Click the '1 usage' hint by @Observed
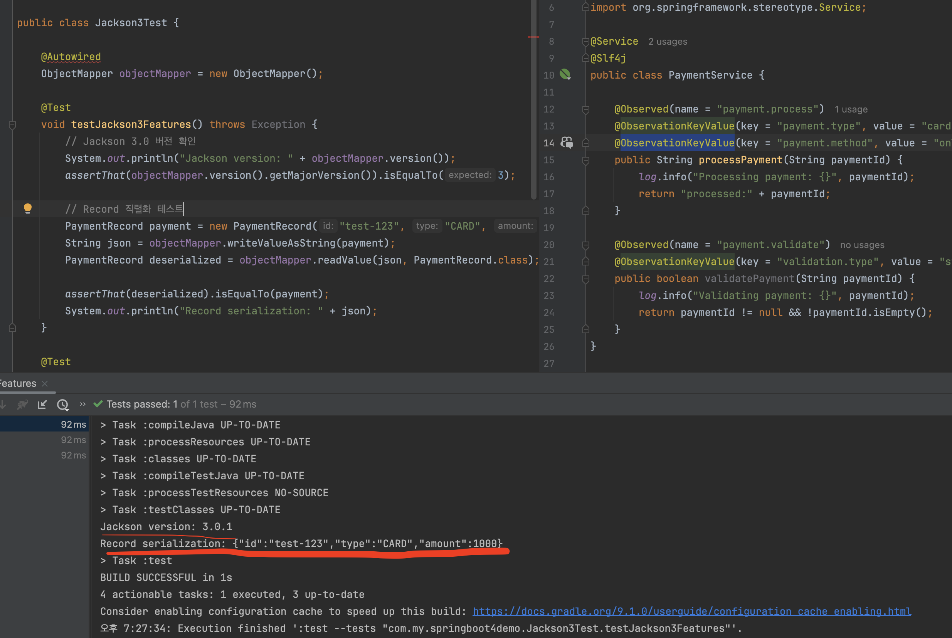 tap(851, 109)
